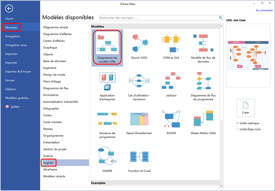Choose the Nassi-Shneiderman template
The height and width of the screenshot is (191, 275).
pos(139,123)
